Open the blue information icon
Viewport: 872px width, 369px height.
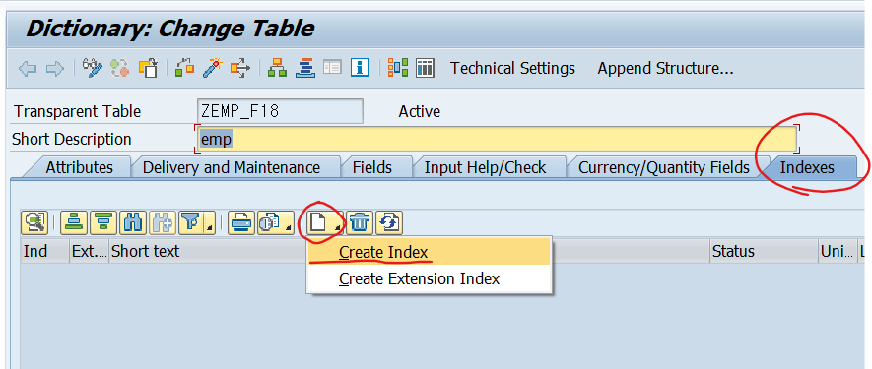click(361, 68)
